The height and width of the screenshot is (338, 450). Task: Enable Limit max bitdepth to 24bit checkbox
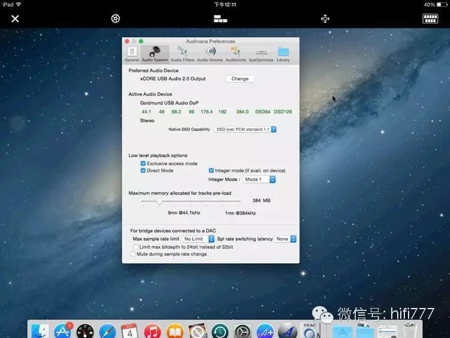click(136, 247)
